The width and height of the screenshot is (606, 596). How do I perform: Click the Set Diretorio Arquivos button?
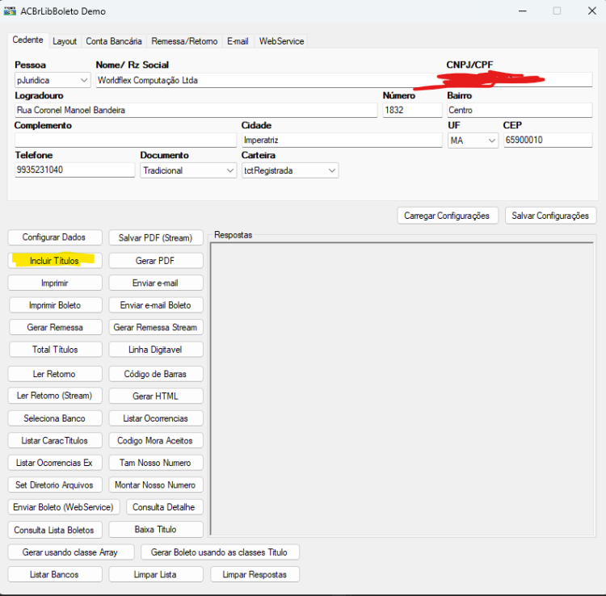[x=55, y=485]
